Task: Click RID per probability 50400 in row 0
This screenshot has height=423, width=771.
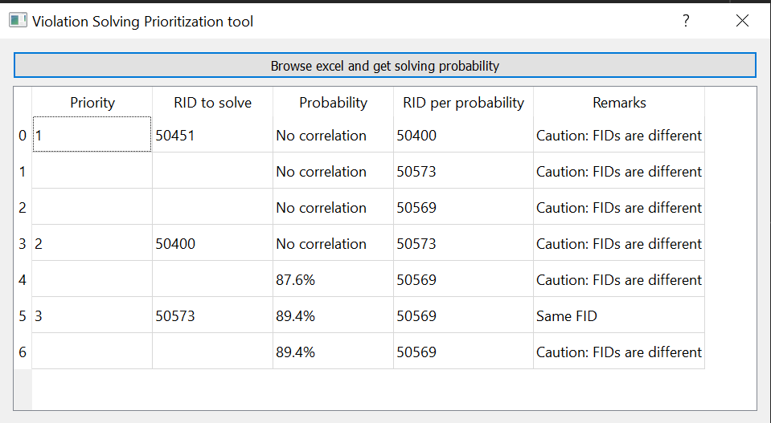Action: click(463, 135)
